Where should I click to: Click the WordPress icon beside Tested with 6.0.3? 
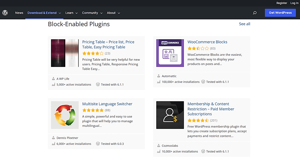(x=98, y=144)
